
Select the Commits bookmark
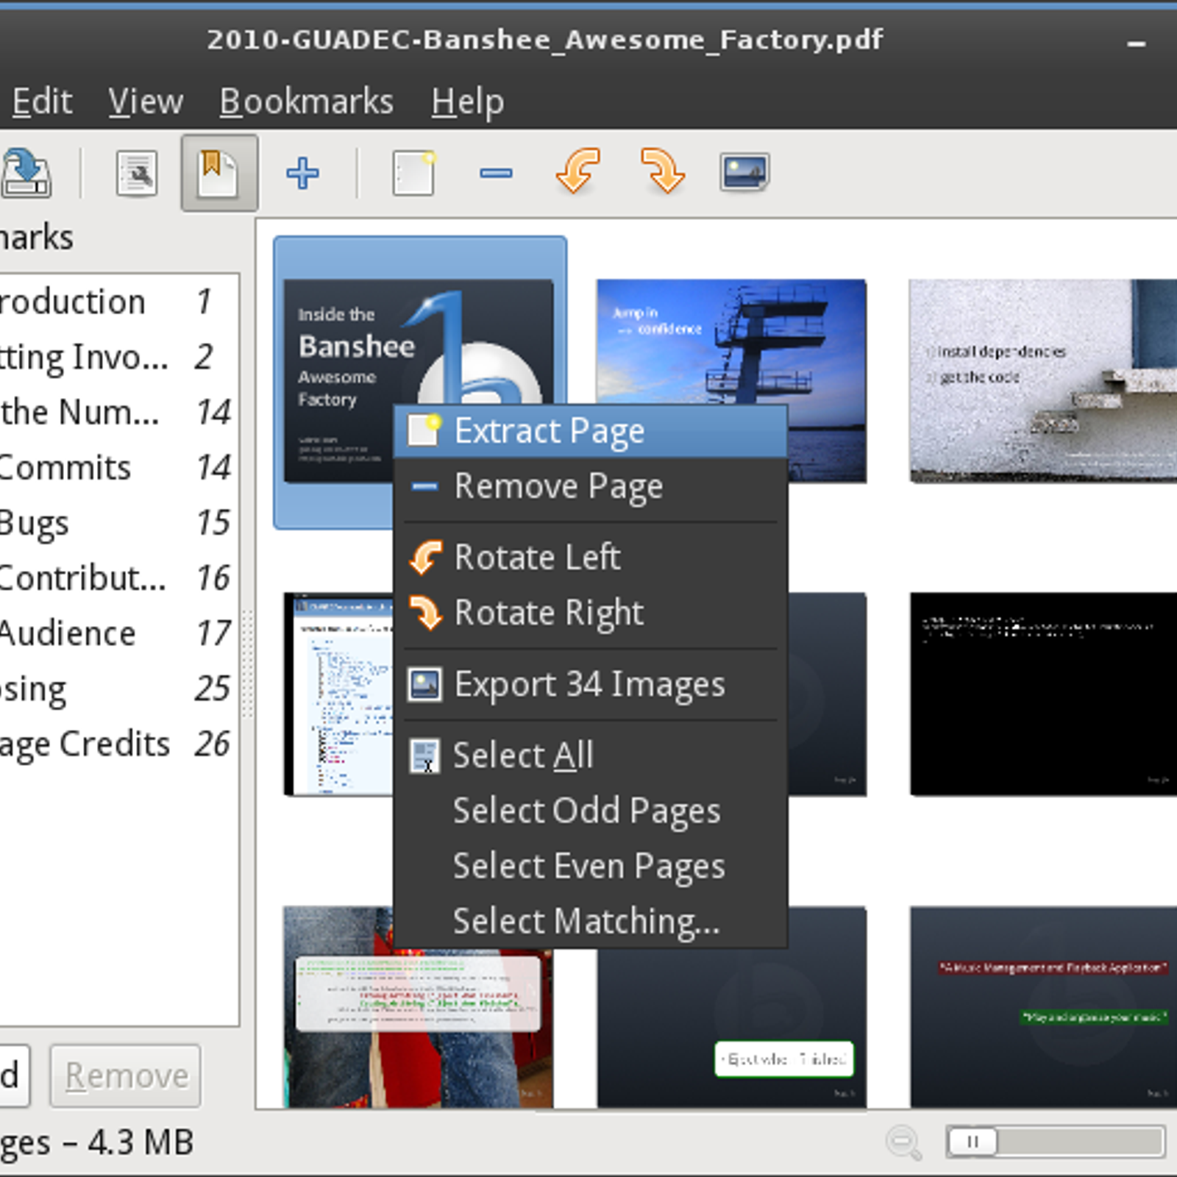click(118, 467)
